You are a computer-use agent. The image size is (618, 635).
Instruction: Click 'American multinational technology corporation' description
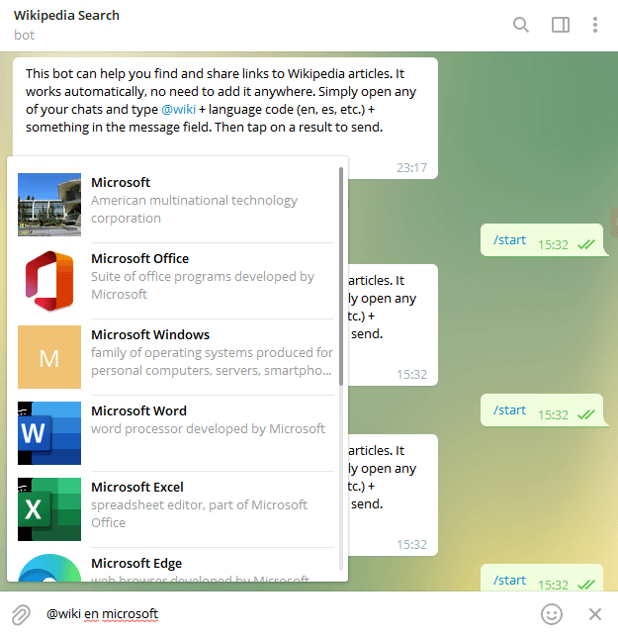[195, 209]
